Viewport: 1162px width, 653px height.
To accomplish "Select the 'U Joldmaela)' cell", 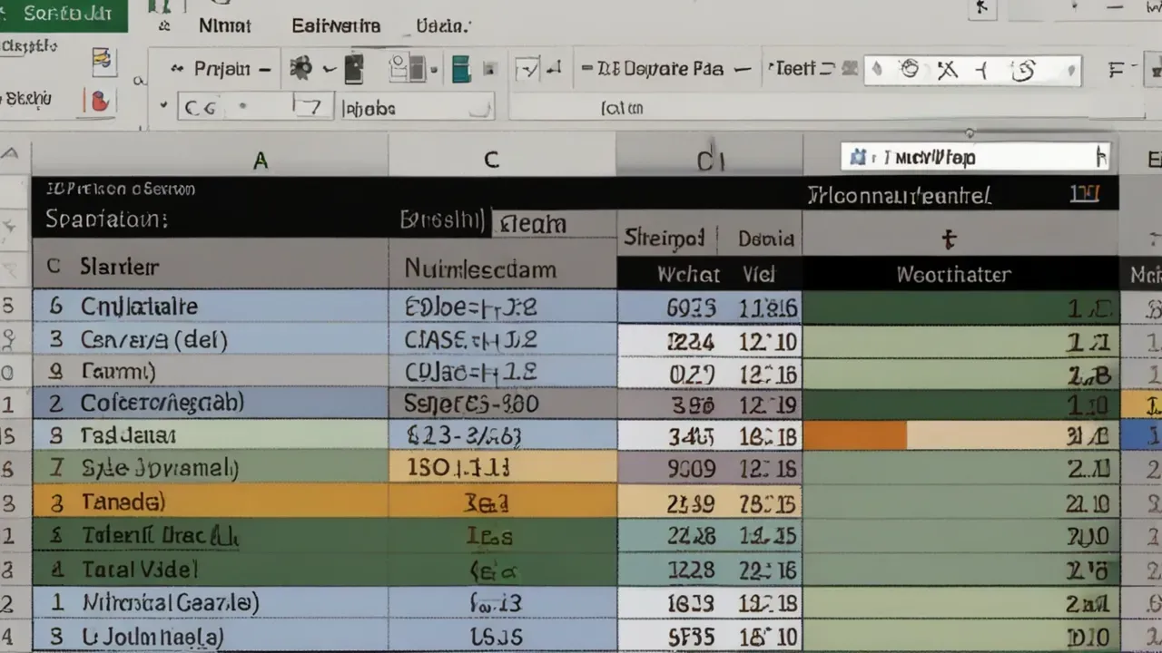I will pyautogui.click(x=211, y=636).
